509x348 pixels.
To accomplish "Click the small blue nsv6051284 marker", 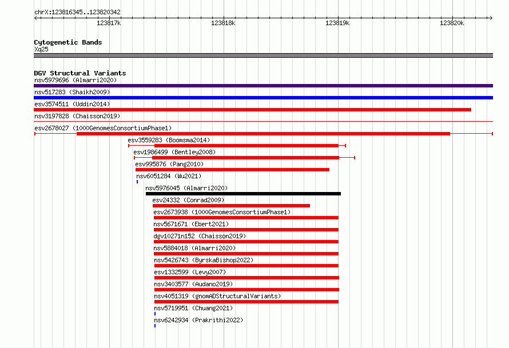I will pyautogui.click(x=137, y=182).
